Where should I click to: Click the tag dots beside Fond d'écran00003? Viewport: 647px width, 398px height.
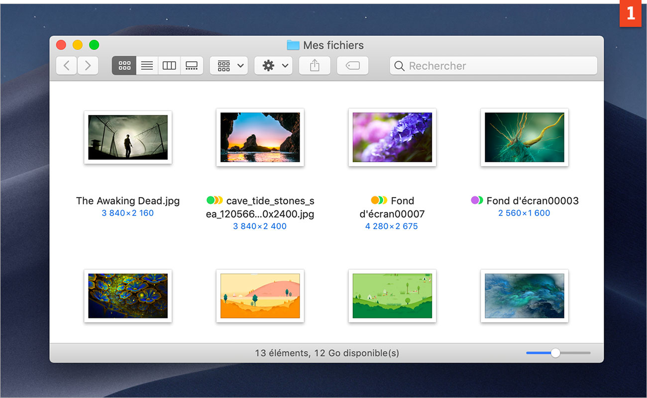(x=477, y=200)
